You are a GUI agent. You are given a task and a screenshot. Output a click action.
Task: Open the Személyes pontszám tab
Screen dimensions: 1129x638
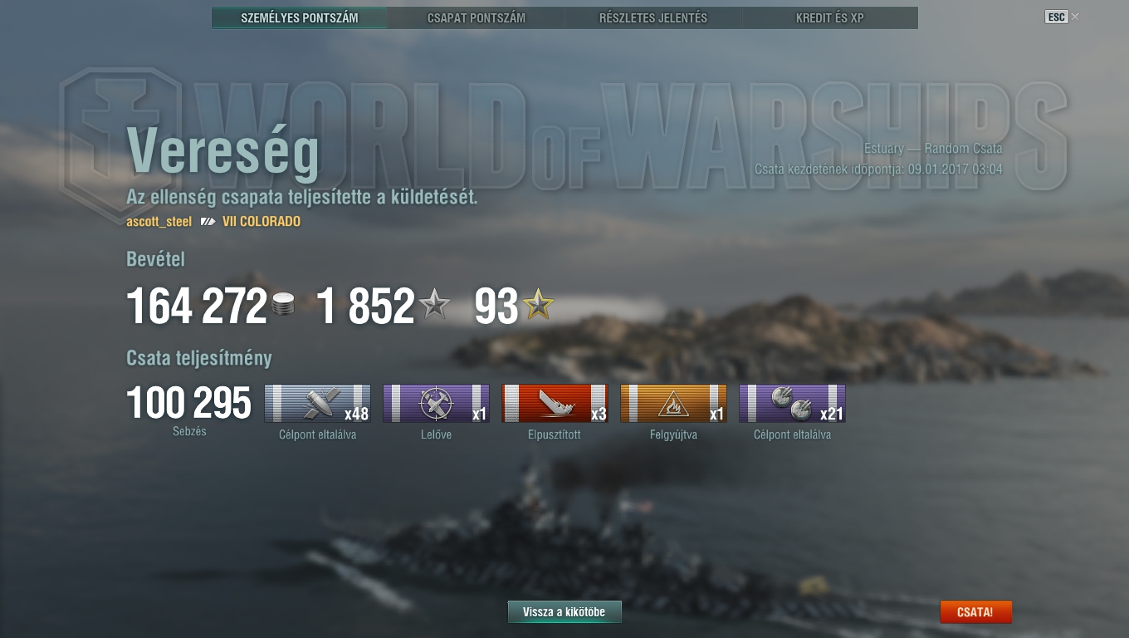coord(300,17)
